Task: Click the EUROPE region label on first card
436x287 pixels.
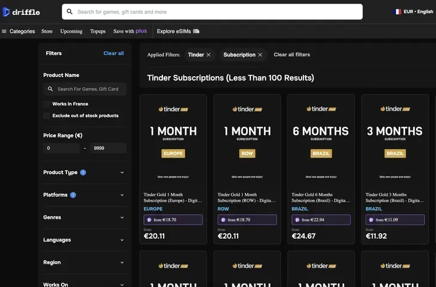Action: tap(153, 209)
